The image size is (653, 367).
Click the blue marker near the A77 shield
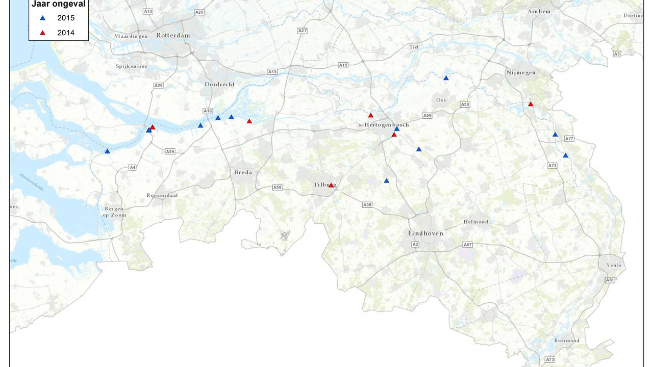556,135
